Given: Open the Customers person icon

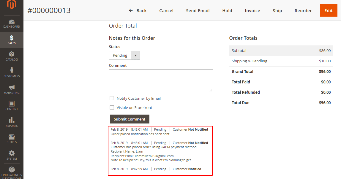Looking at the screenshot, I should (x=12, y=71).
